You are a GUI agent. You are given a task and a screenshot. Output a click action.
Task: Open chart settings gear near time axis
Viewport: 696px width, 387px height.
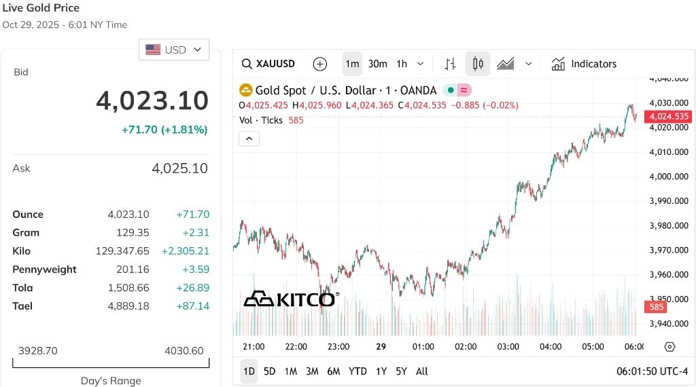[x=669, y=347]
